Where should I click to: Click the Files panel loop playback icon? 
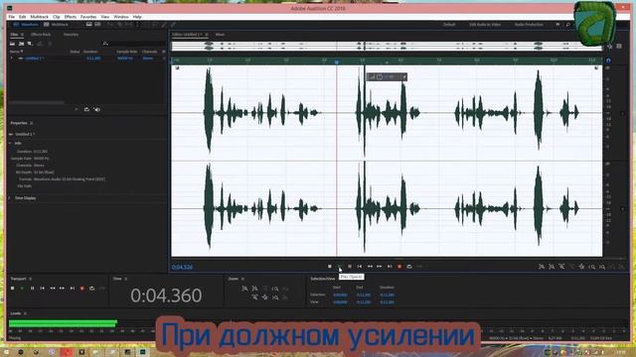point(86,110)
